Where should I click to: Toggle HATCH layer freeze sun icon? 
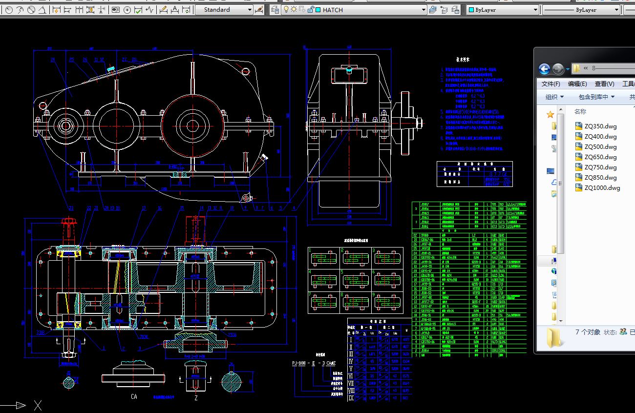coord(294,10)
